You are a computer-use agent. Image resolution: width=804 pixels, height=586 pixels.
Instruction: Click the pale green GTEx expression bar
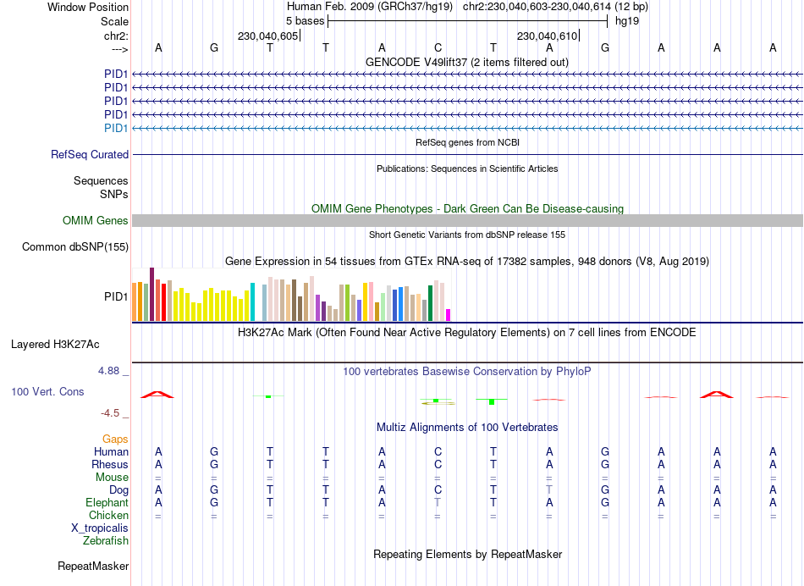383,307
